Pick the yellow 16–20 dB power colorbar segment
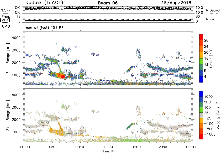Screen dimensions: 221x153 click(201, 55)
